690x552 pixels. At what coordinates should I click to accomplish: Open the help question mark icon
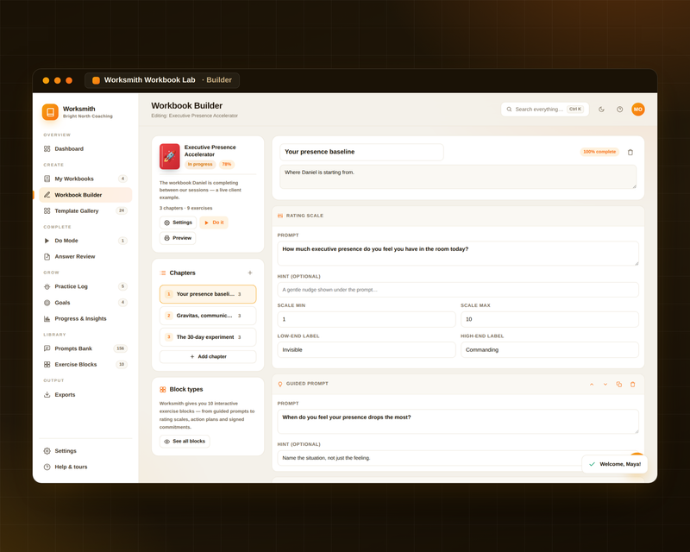pos(619,110)
